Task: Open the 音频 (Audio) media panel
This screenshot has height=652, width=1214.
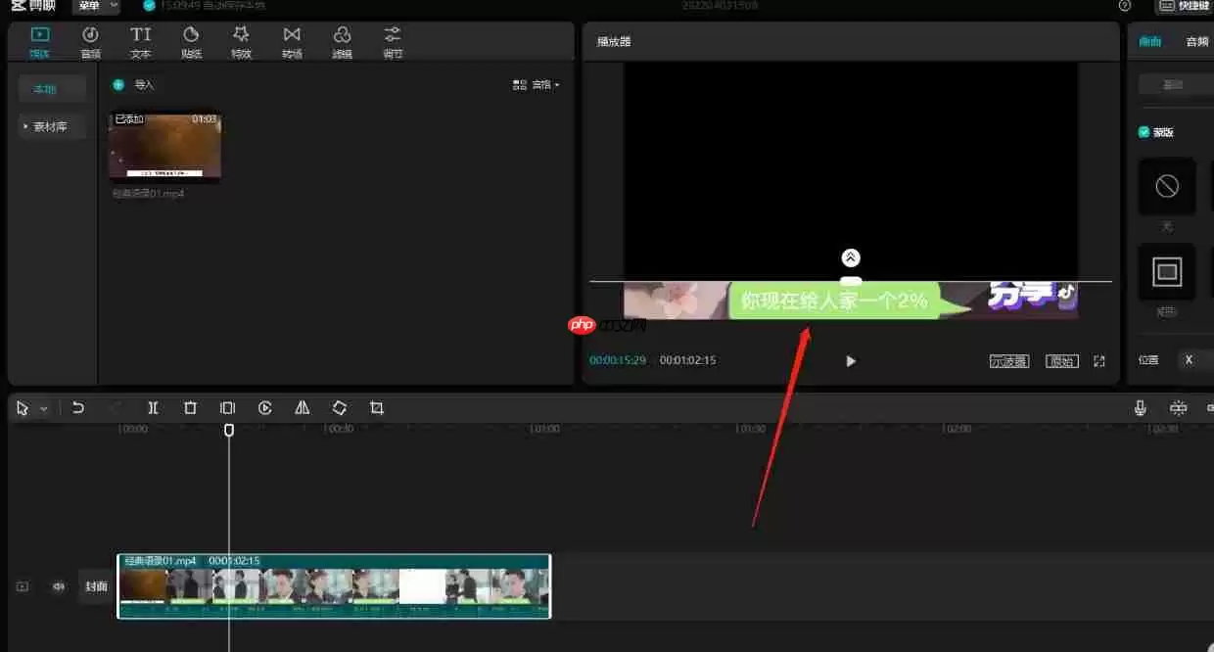Action: pyautogui.click(x=90, y=41)
